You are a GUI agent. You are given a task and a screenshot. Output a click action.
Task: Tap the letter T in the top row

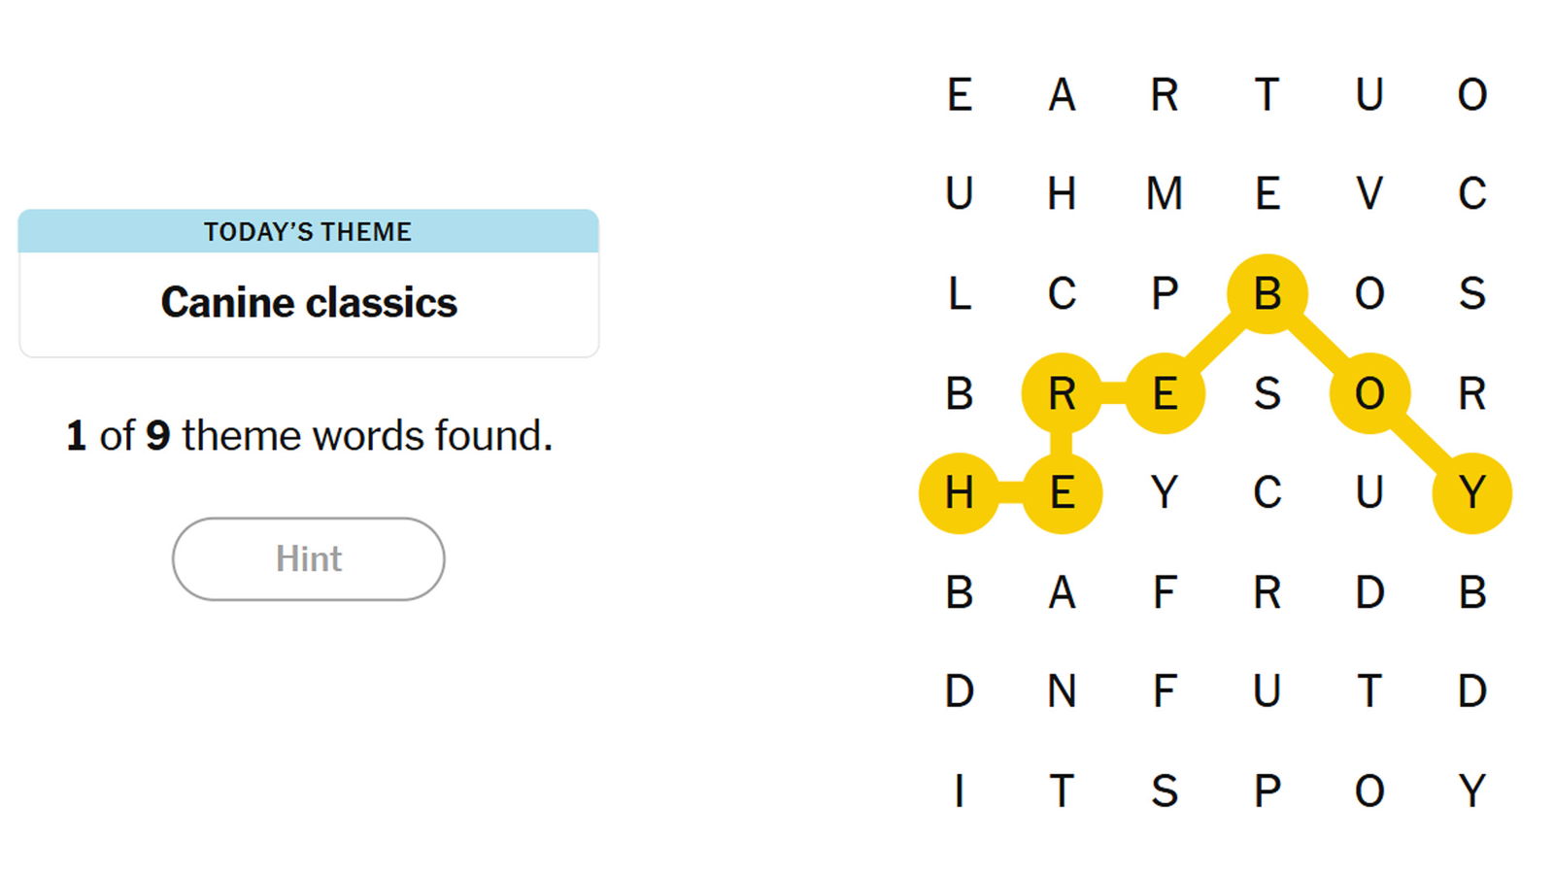coord(1267,94)
